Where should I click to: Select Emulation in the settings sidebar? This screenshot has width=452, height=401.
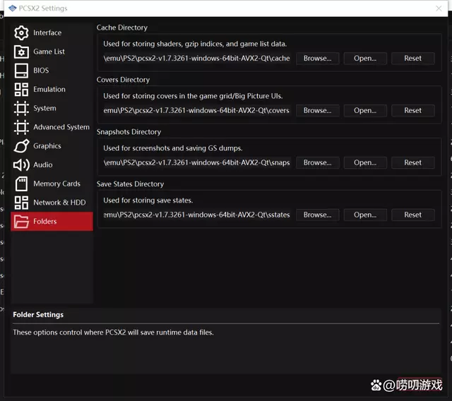(52, 89)
